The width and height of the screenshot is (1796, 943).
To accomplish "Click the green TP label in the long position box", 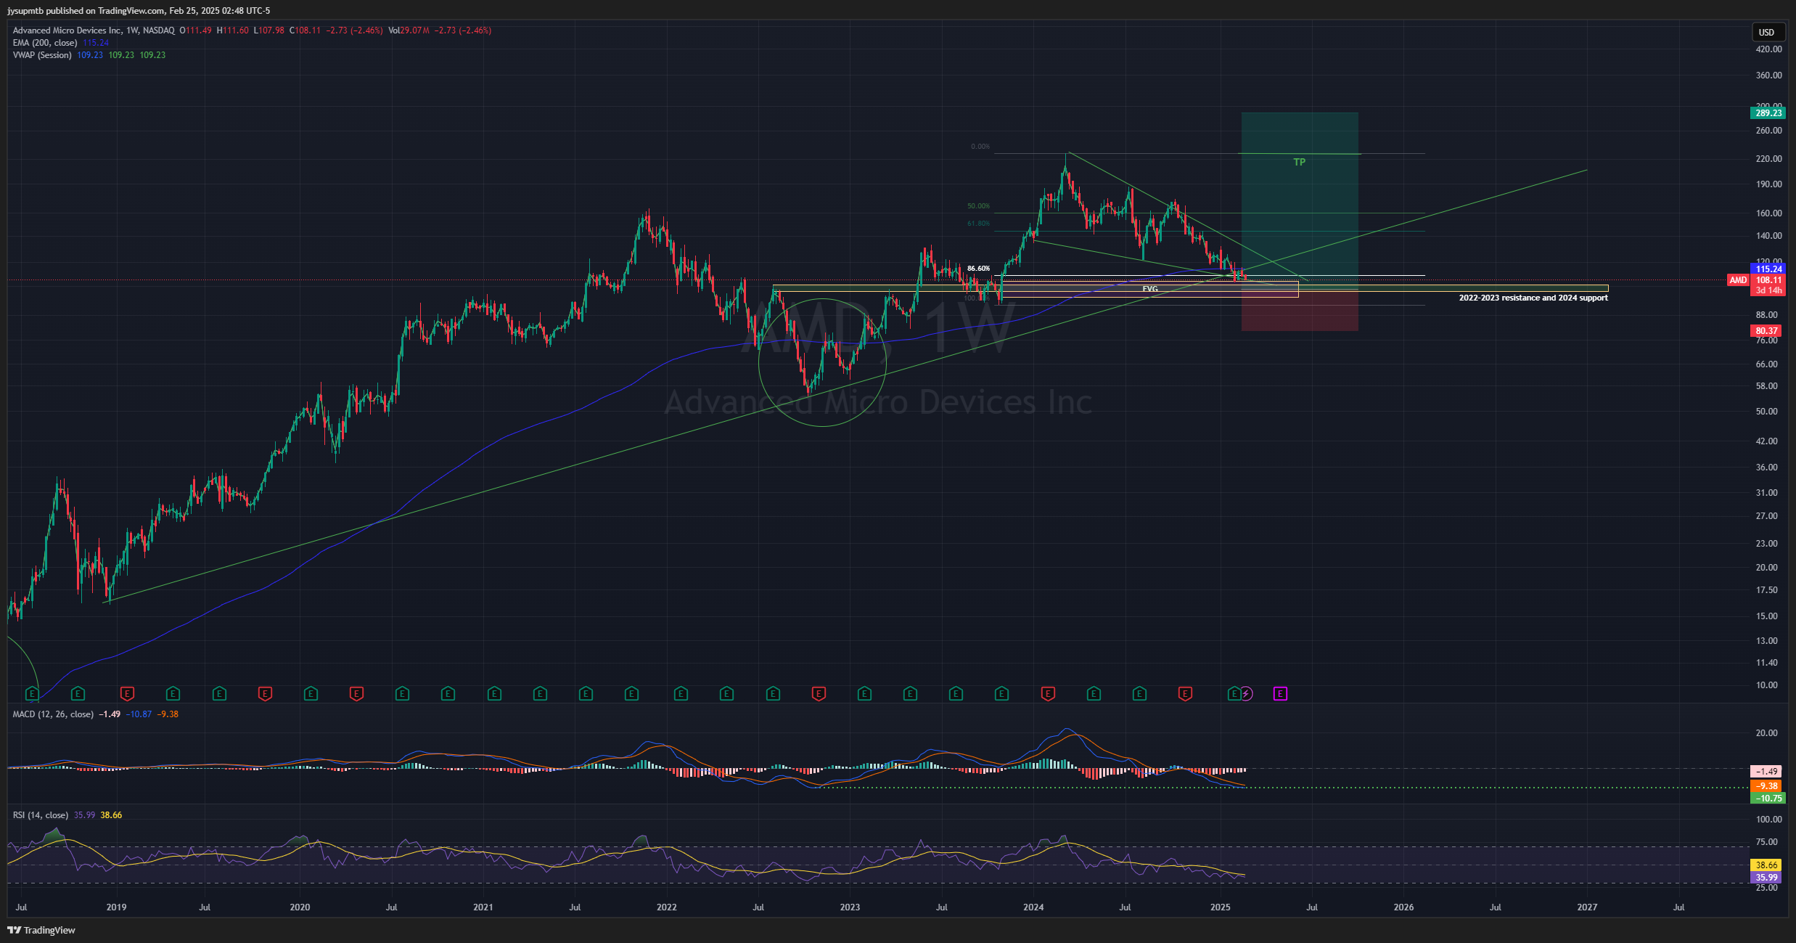I will 1300,162.
